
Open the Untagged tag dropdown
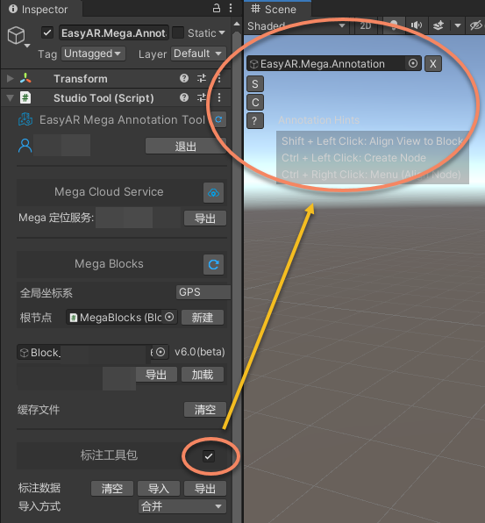(x=93, y=54)
